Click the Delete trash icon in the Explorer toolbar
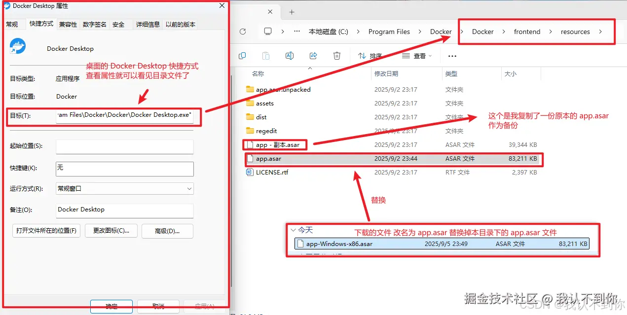The width and height of the screenshot is (627, 315). pyautogui.click(x=337, y=56)
